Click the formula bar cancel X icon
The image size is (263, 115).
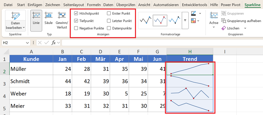point(40,43)
